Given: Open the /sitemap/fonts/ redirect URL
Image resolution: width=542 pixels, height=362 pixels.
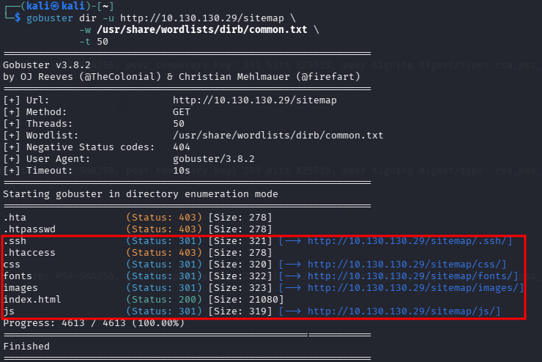Looking at the screenshot, I should coord(410,276).
